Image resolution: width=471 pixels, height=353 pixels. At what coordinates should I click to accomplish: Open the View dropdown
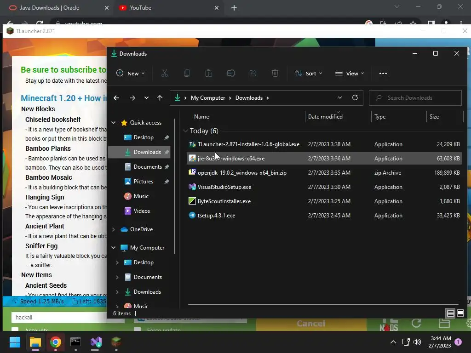(350, 73)
